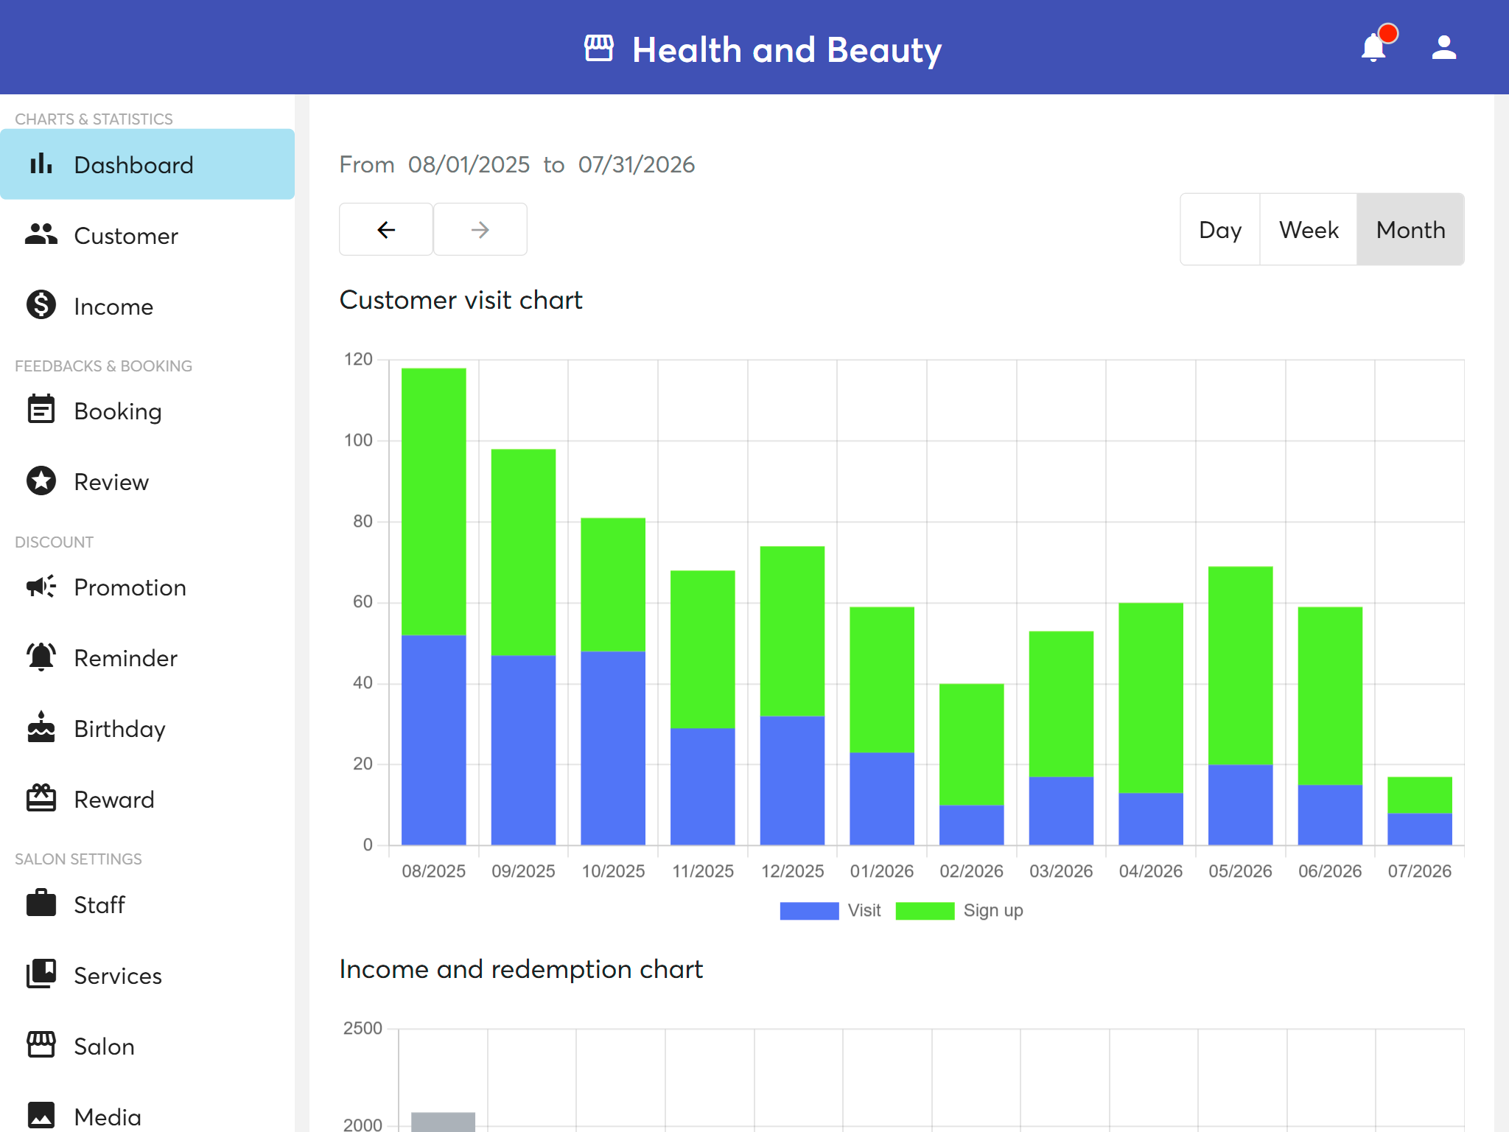Image resolution: width=1509 pixels, height=1132 pixels.
Task: Toggle the Sign up green legend swatch
Action: coord(925,911)
